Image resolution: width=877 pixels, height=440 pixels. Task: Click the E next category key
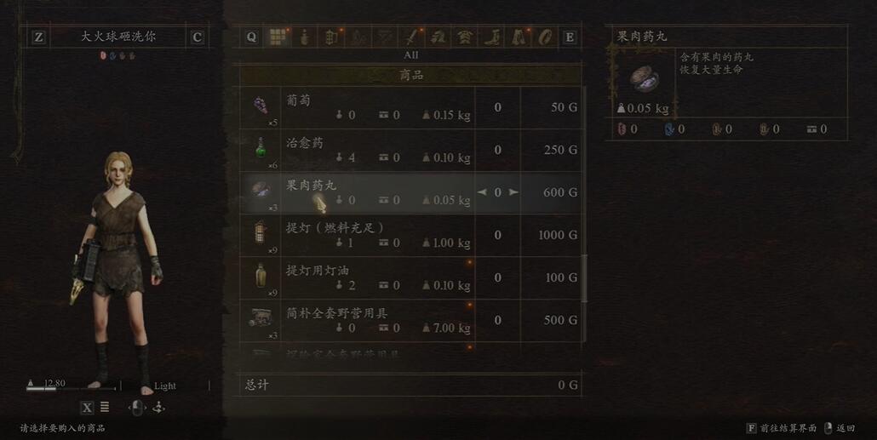coord(570,37)
